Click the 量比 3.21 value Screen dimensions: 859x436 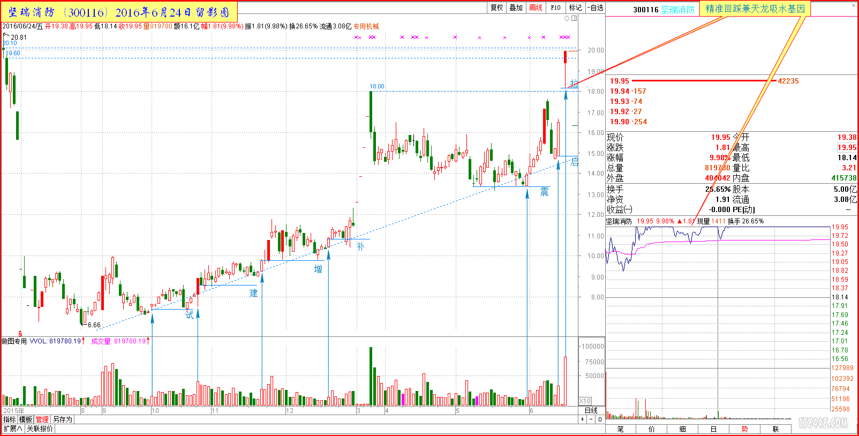pyautogui.click(x=849, y=168)
